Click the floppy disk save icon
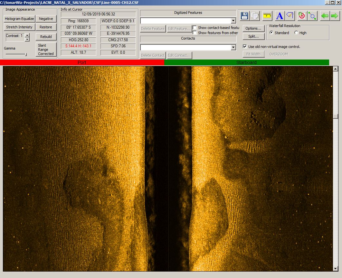Viewport: 342px width, 278px height. [x=244, y=16]
